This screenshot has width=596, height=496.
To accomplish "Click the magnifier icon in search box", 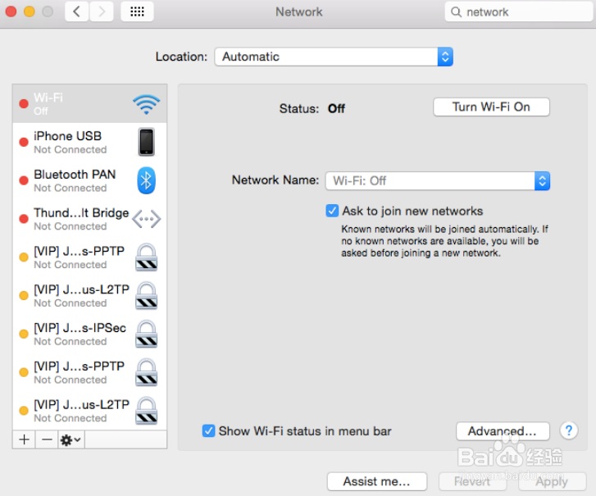I will click(456, 11).
